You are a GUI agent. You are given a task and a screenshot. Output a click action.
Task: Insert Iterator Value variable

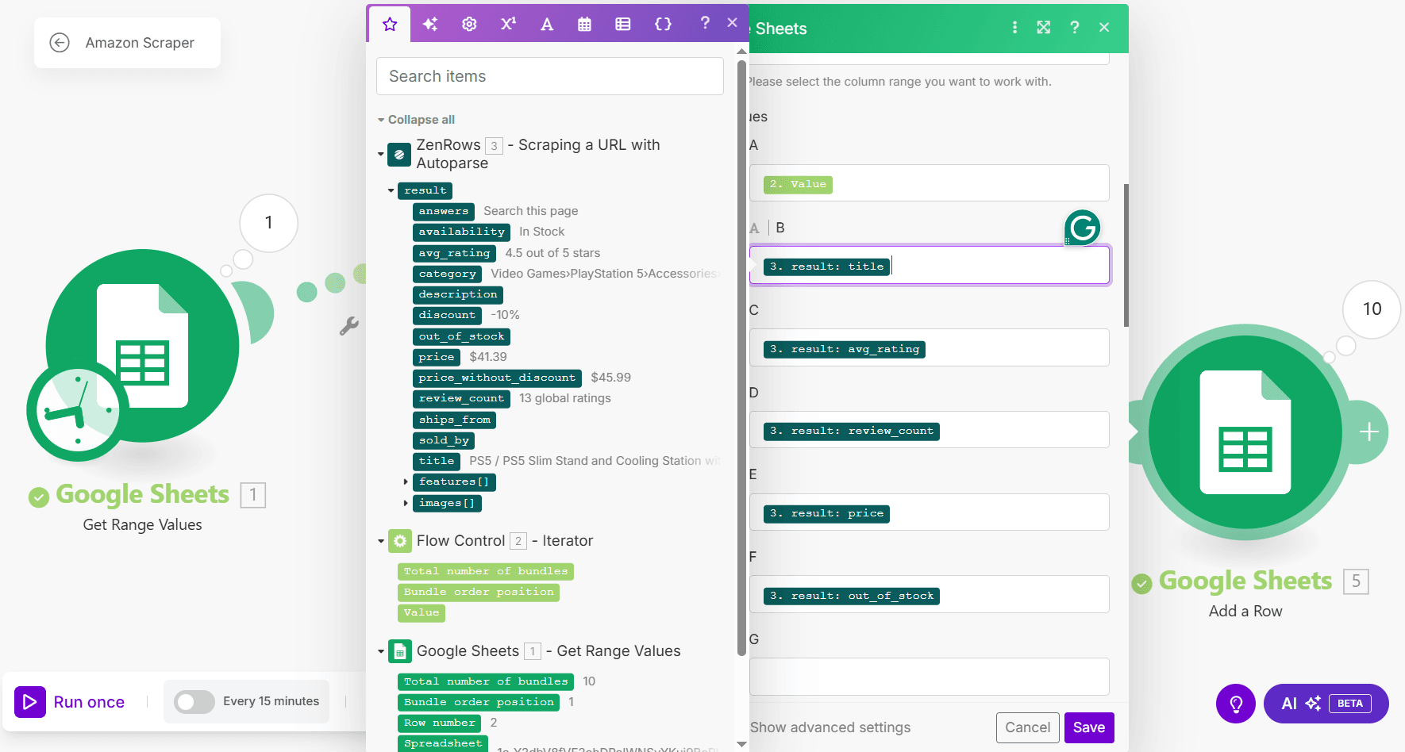[x=421, y=612]
